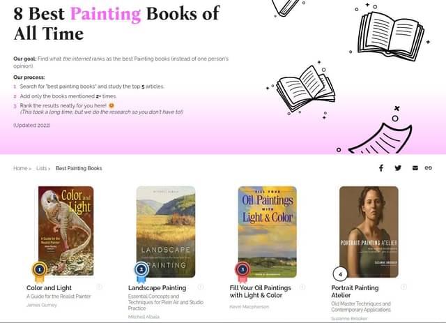
Task: Copy the page link via chain icon
Action: (429, 168)
